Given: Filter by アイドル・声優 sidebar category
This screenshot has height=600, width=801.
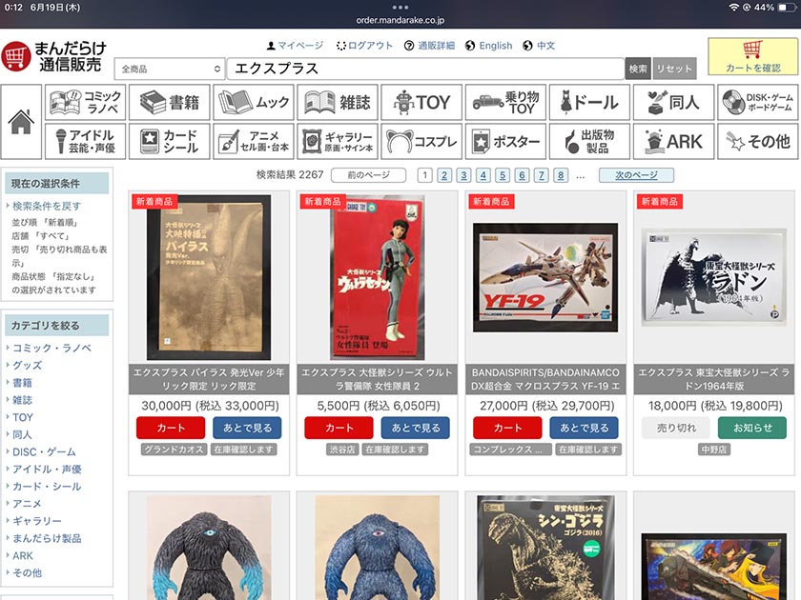Looking at the screenshot, I should (x=47, y=470).
